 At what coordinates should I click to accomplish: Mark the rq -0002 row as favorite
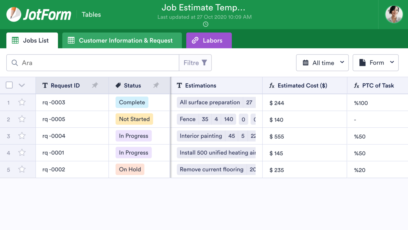(22, 169)
